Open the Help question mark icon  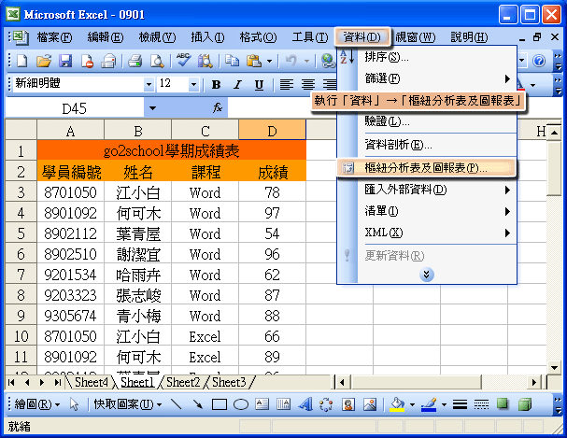point(539,61)
